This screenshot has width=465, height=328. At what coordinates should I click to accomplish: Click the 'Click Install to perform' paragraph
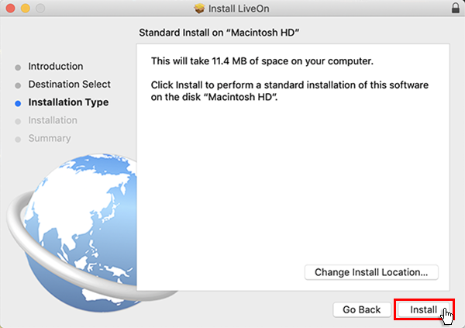[290, 91]
